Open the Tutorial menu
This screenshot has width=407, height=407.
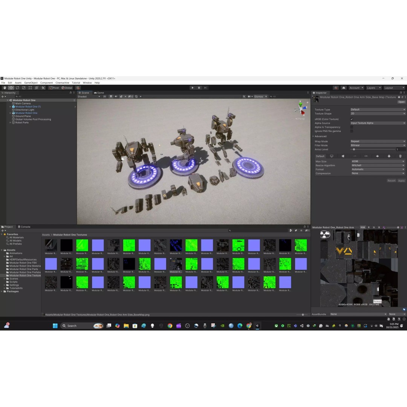pyautogui.click(x=76, y=83)
